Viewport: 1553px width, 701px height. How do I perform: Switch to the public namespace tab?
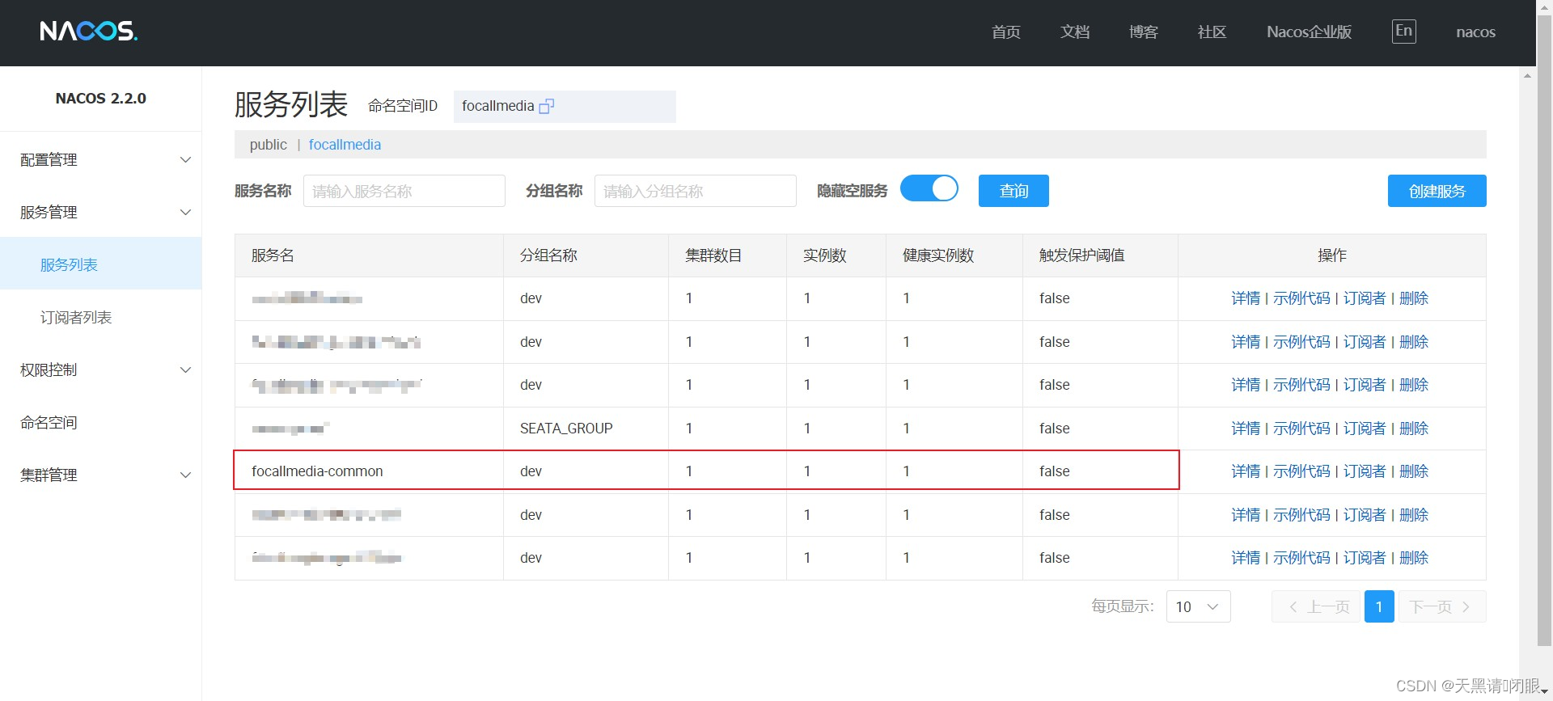[268, 145]
